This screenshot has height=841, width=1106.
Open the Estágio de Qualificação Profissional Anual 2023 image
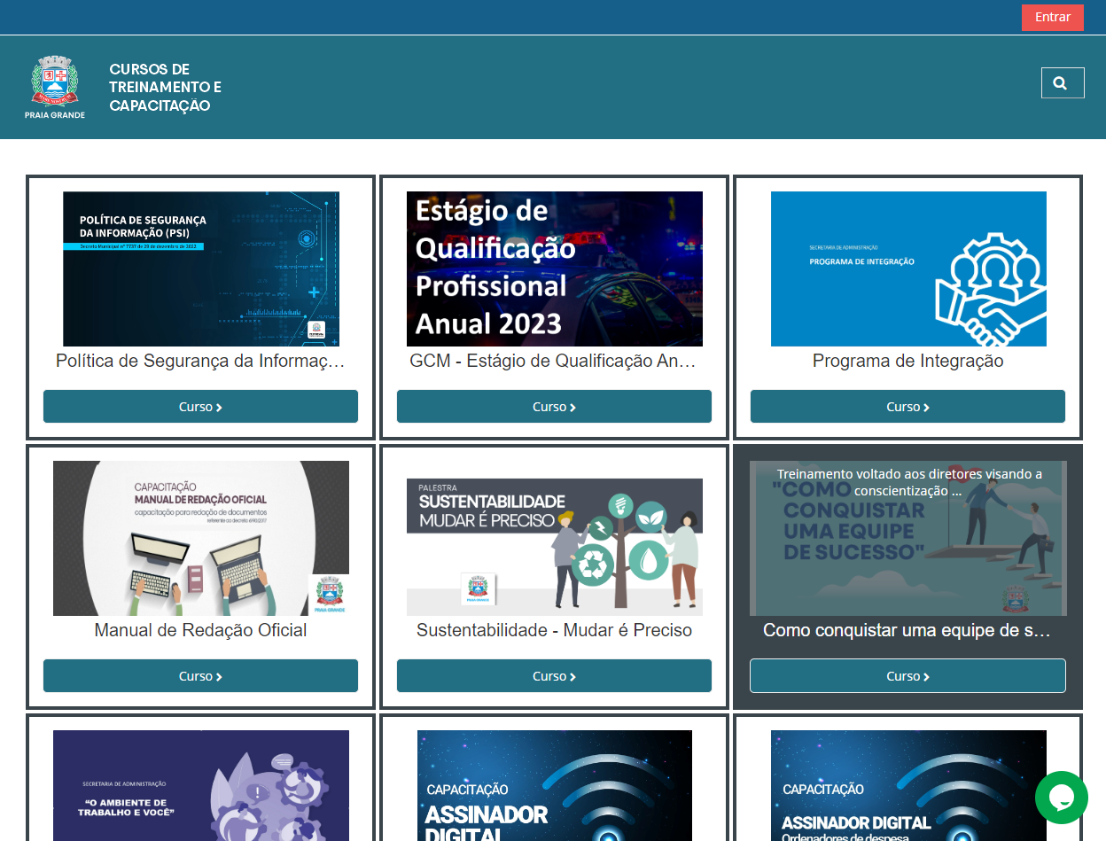click(554, 269)
